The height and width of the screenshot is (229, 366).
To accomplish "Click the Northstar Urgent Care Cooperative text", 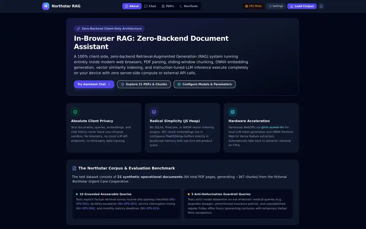I will tap(100, 181).
